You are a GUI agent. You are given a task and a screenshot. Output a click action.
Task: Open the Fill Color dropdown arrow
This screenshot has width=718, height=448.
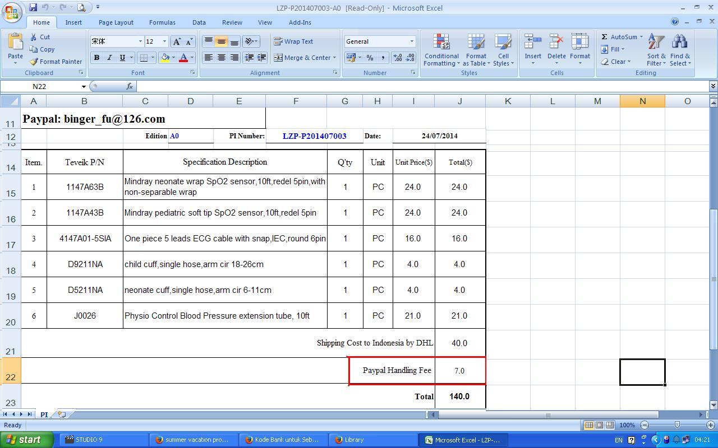coord(173,58)
